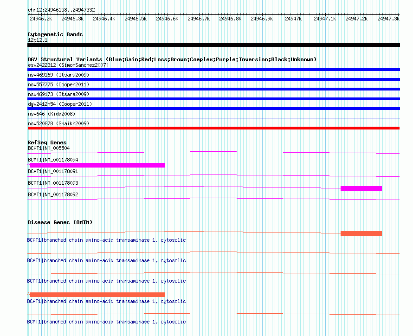
Task: Open the esv2422312 (SimonSanchez2007) variant label
Action: tap(68, 65)
